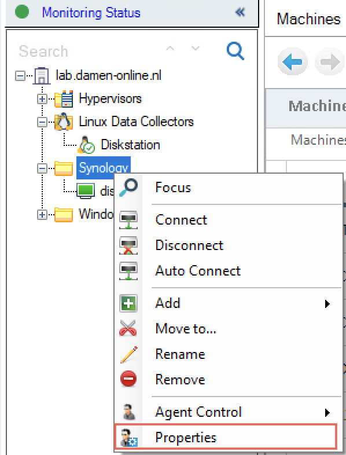346x455 pixels.
Task: Click the grey forward arrow
Action: 330,62
